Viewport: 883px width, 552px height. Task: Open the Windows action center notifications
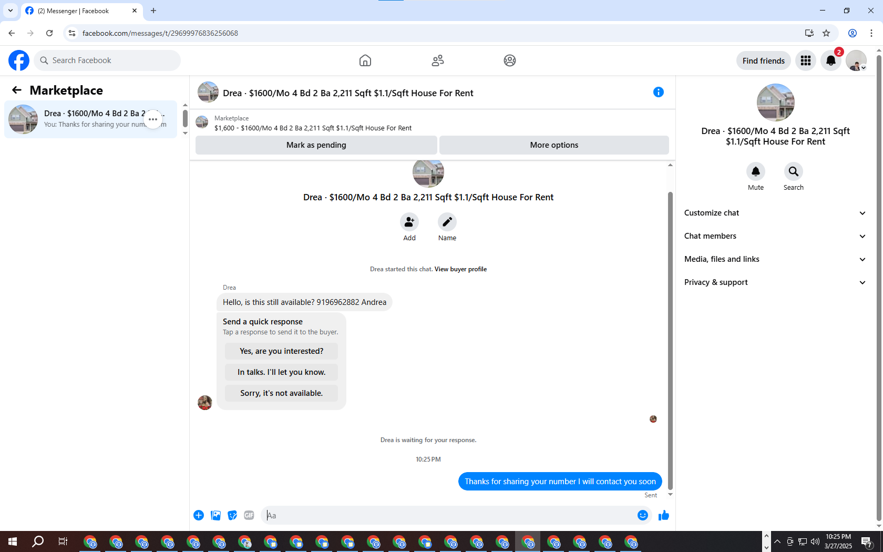[867, 541]
